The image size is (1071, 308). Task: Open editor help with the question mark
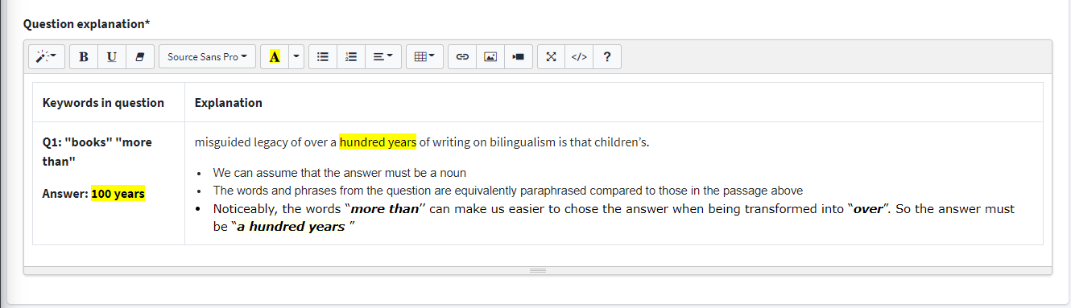[x=606, y=57]
